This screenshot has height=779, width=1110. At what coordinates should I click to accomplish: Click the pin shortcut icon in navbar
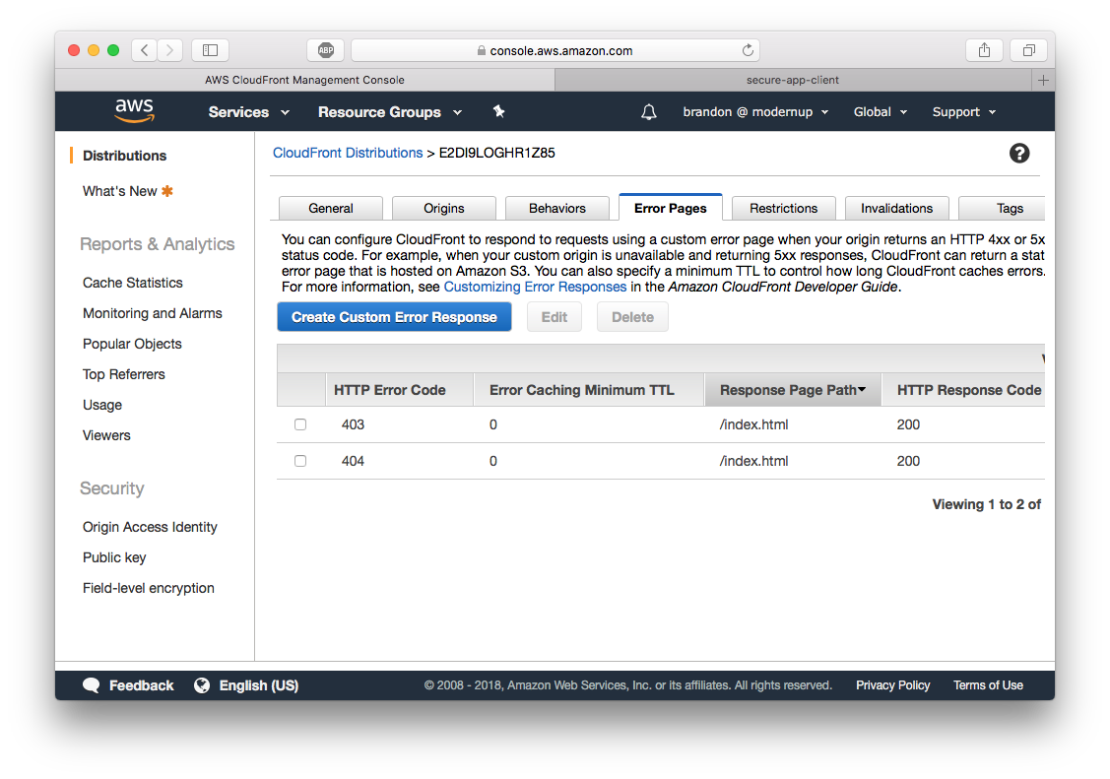coord(498,111)
